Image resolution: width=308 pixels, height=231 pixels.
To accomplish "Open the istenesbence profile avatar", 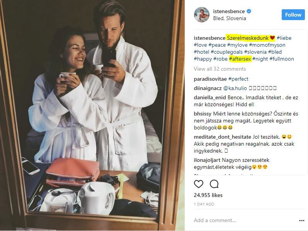I will [x=201, y=15].
